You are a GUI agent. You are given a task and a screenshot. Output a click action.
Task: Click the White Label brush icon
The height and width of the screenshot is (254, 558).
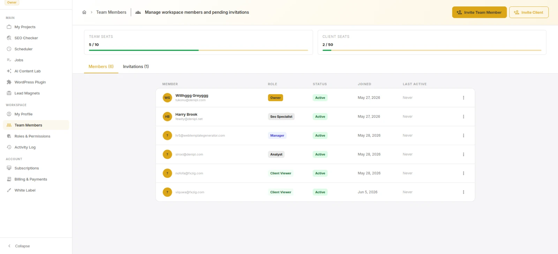point(9,190)
